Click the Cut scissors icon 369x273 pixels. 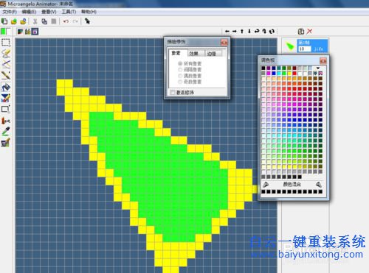click(35, 21)
